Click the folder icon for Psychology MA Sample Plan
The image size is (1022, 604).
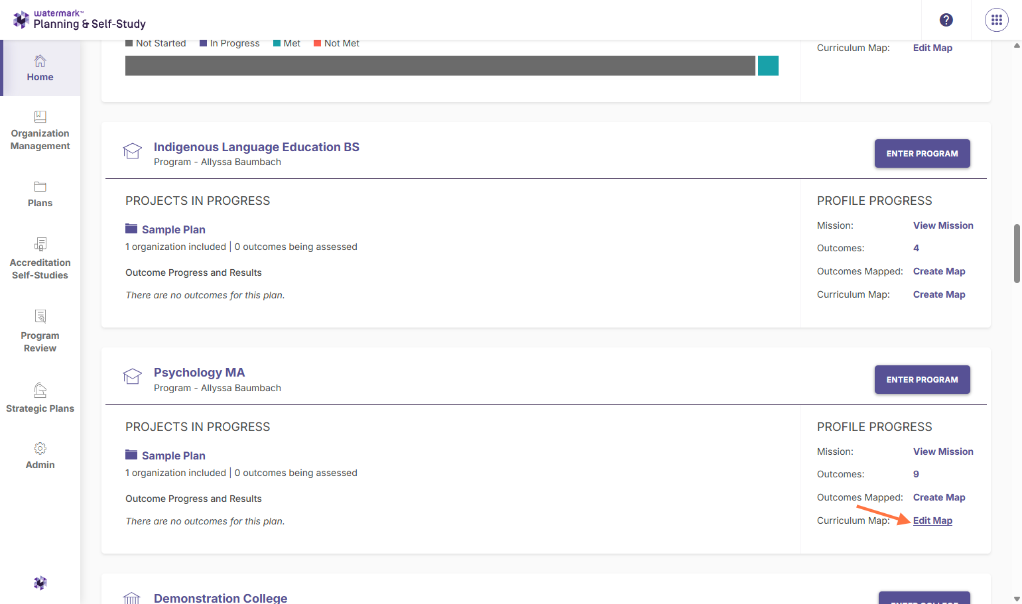[x=131, y=455]
